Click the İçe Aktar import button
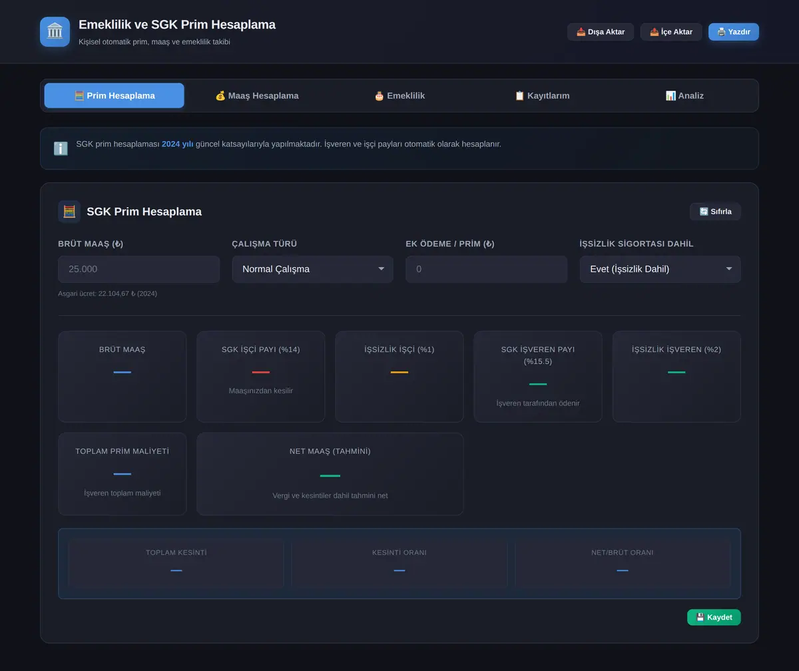Viewport: 799px width, 671px height. click(671, 32)
